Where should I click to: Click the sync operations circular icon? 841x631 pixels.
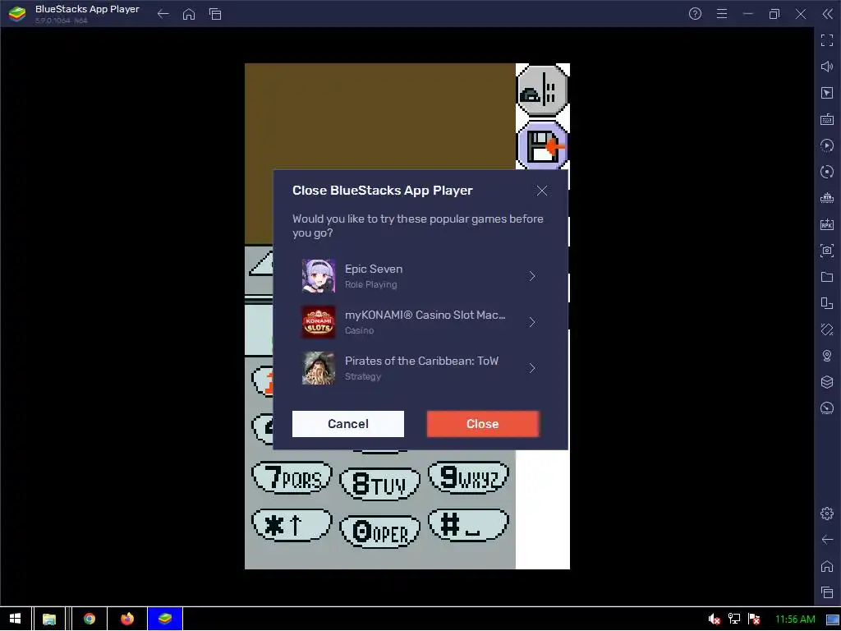point(827,172)
